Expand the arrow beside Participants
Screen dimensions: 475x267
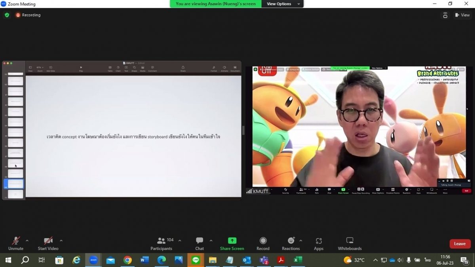[x=180, y=240]
